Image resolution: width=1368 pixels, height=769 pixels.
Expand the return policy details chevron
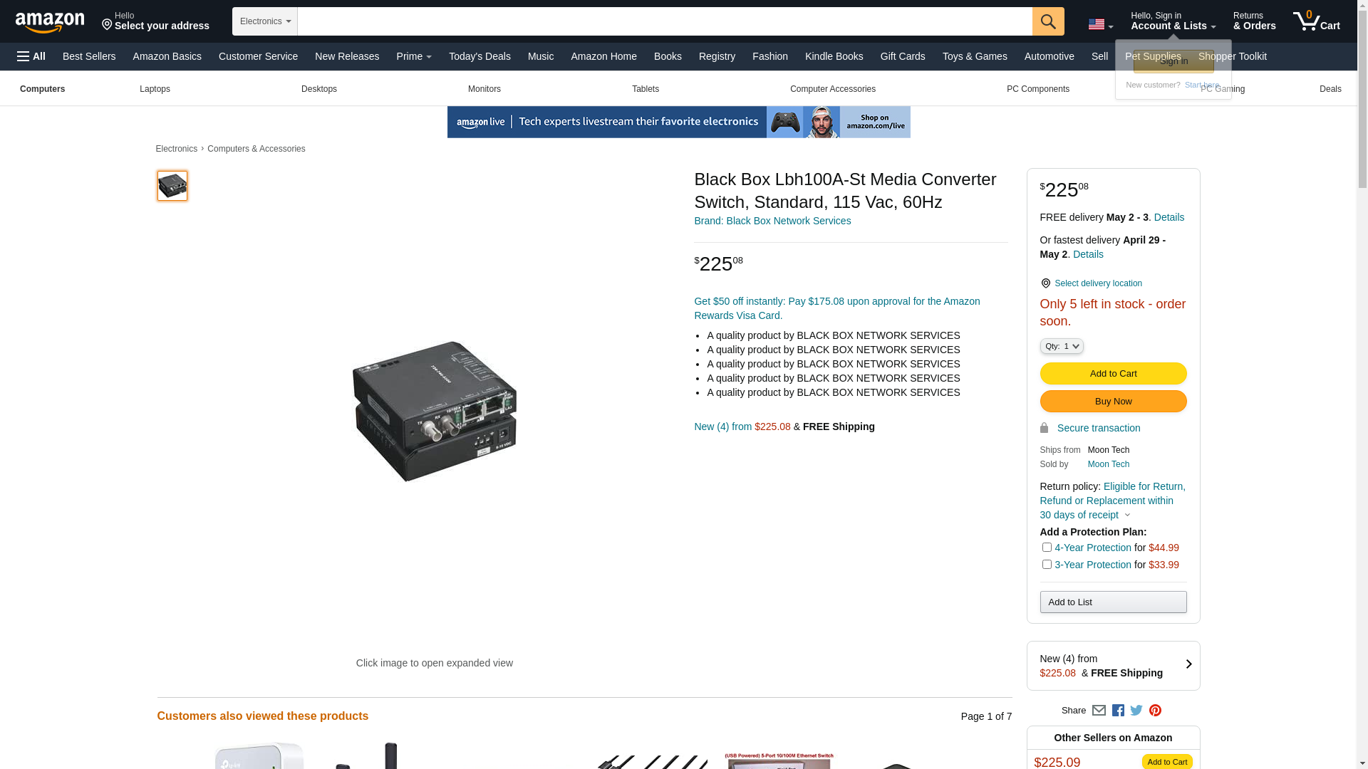(1127, 516)
